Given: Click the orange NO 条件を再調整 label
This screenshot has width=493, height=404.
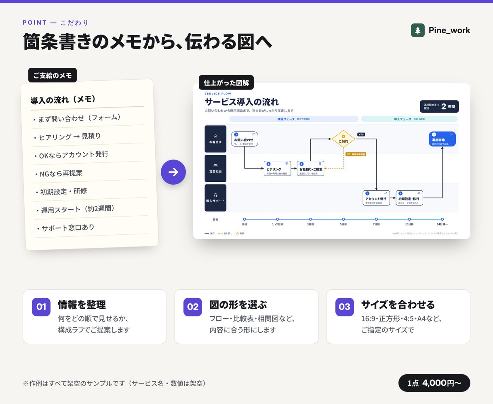Looking at the screenshot, I should tap(356, 154).
